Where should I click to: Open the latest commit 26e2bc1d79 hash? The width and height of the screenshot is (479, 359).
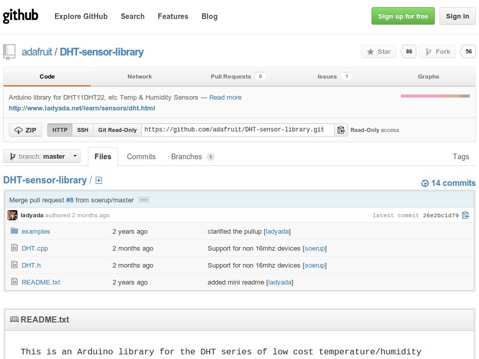coord(440,215)
